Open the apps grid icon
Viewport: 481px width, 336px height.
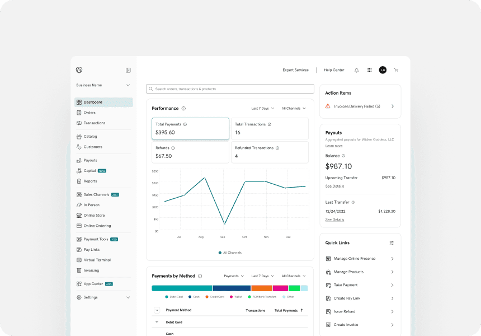[370, 70]
